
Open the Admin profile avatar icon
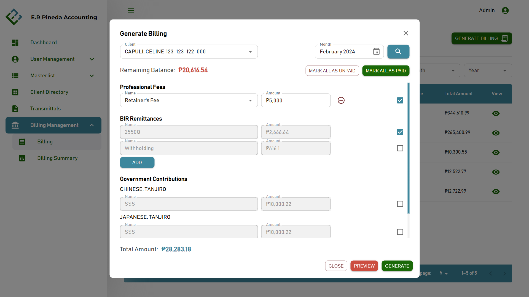tap(505, 10)
